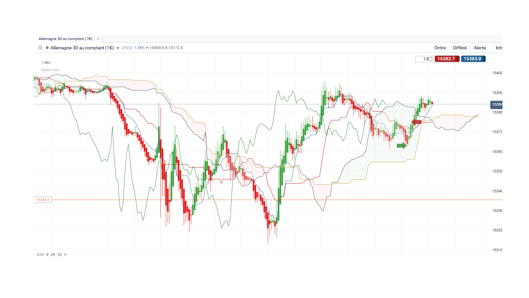Close the Allemagne 30 au comptant tab
Viewport: 529px width, 298px height.
pyautogui.click(x=98, y=39)
